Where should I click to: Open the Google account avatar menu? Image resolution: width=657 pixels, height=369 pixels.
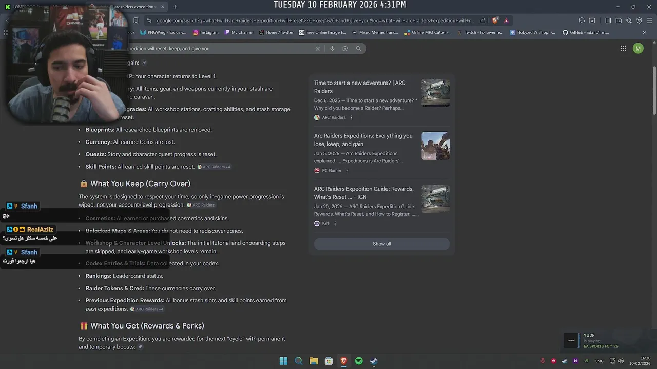pyautogui.click(x=638, y=48)
